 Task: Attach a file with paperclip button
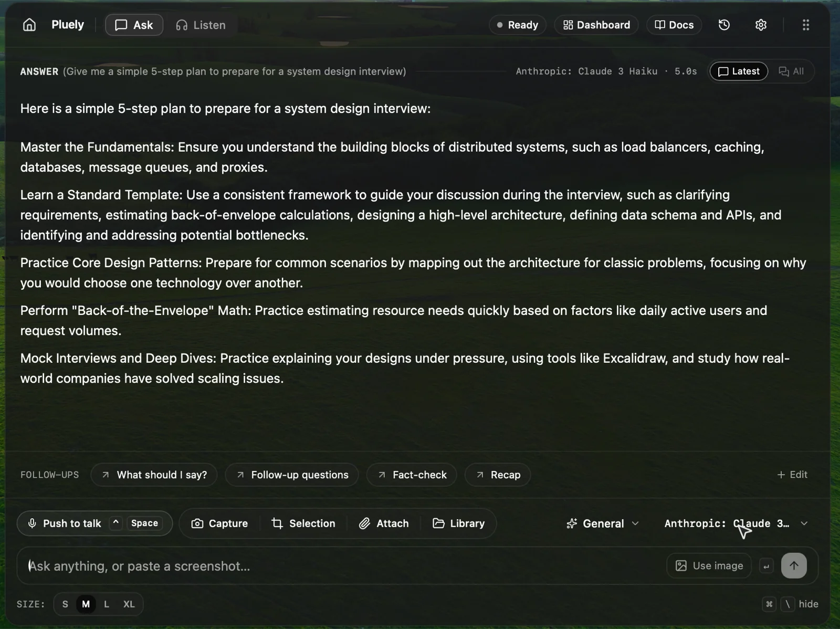coord(384,523)
